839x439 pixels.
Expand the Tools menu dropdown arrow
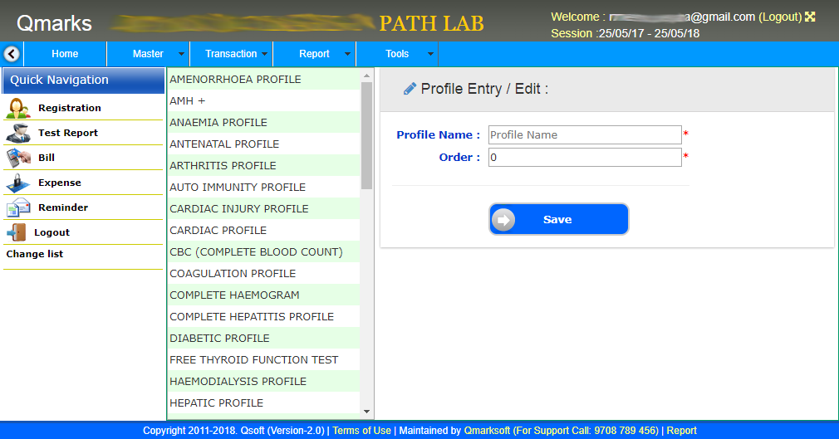click(430, 54)
